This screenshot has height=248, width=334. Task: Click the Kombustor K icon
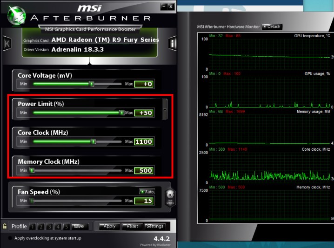(x=7, y=43)
